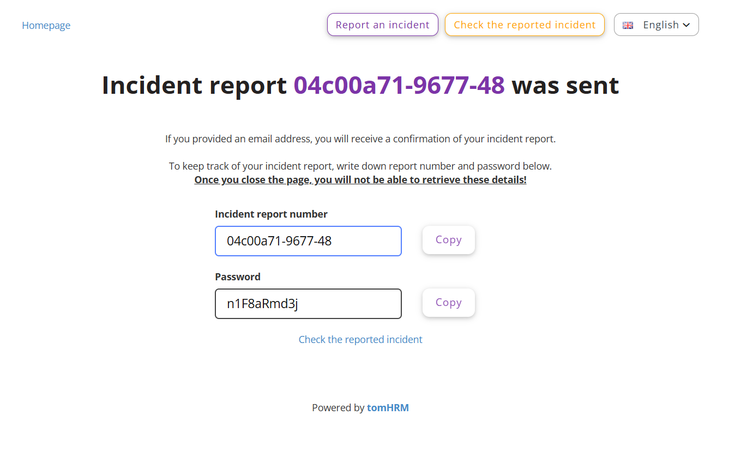Click the Powered by footer text
Screen dimensions: 741x457
click(338, 408)
